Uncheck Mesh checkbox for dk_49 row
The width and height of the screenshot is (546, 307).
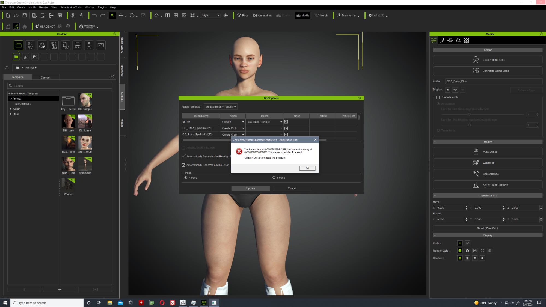point(286,122)
